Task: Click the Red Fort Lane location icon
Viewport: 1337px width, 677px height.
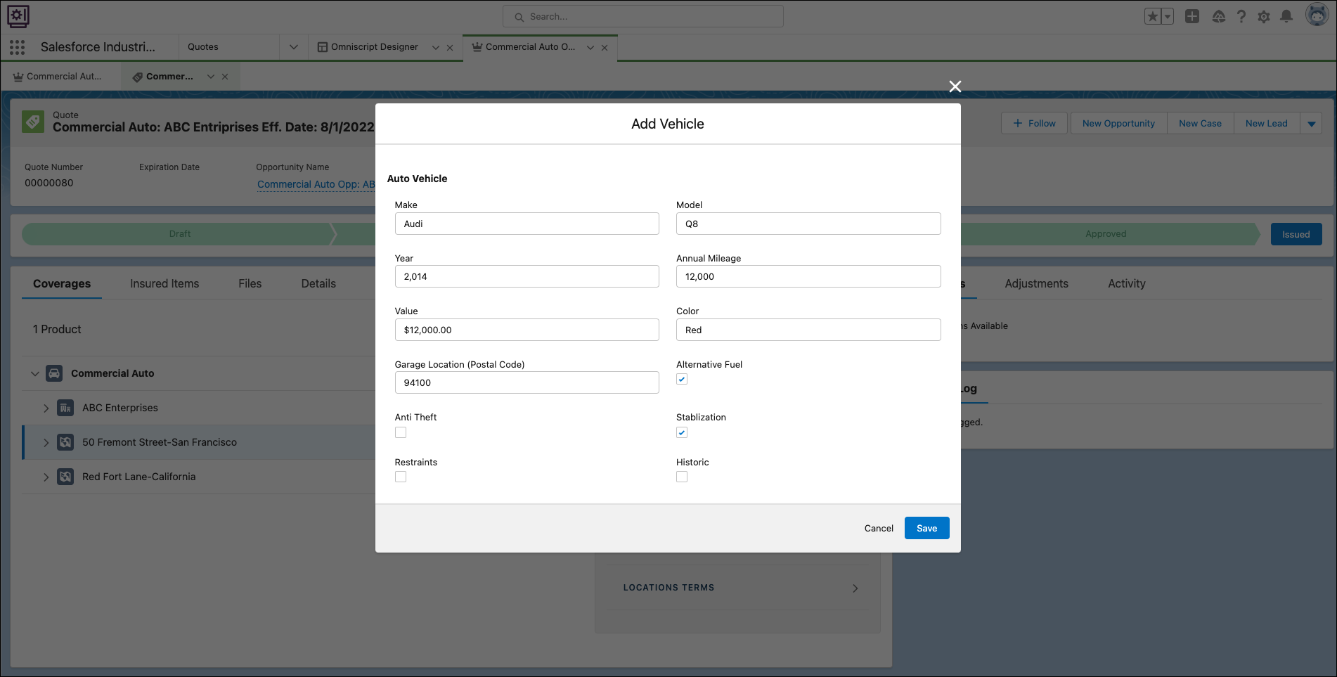Action: click(65, 477)
